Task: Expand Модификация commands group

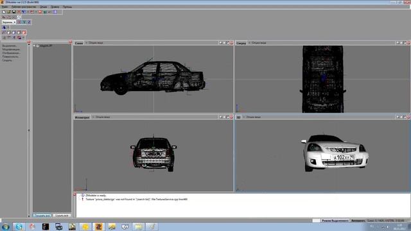Action: (x=12, y=49)
